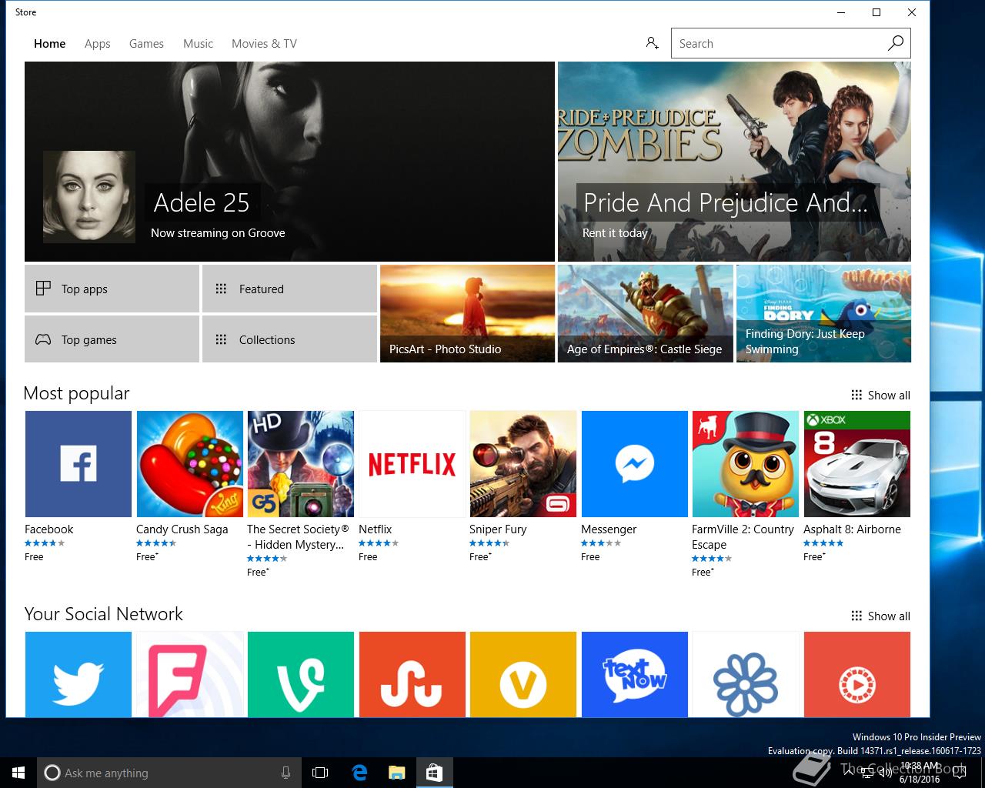
Task: Click the user account icon
Action: (x=652, y=43)
